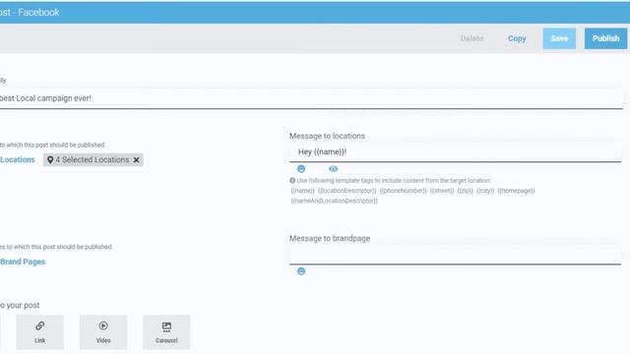
Task: Open the Locations selection link
Action: 18,159
